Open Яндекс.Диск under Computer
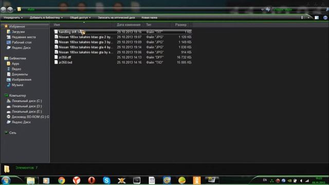 point(21,122)
